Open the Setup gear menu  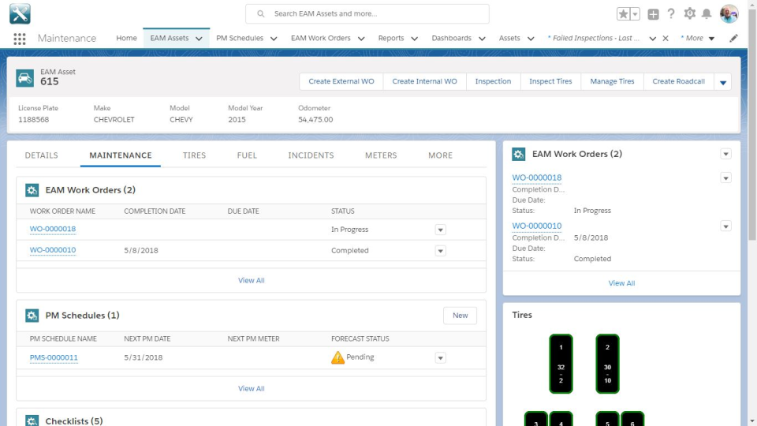(x=689, y=13)
